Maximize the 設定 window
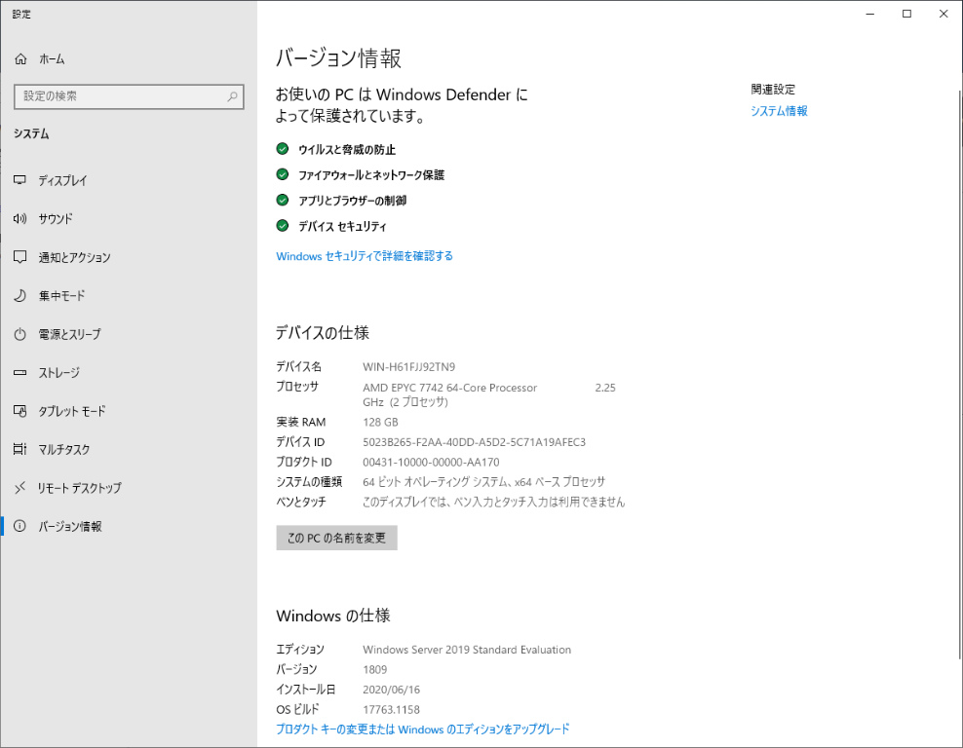The width and height of the screenshot is (963, 748). pyautogui.click(x=906, y=14)
